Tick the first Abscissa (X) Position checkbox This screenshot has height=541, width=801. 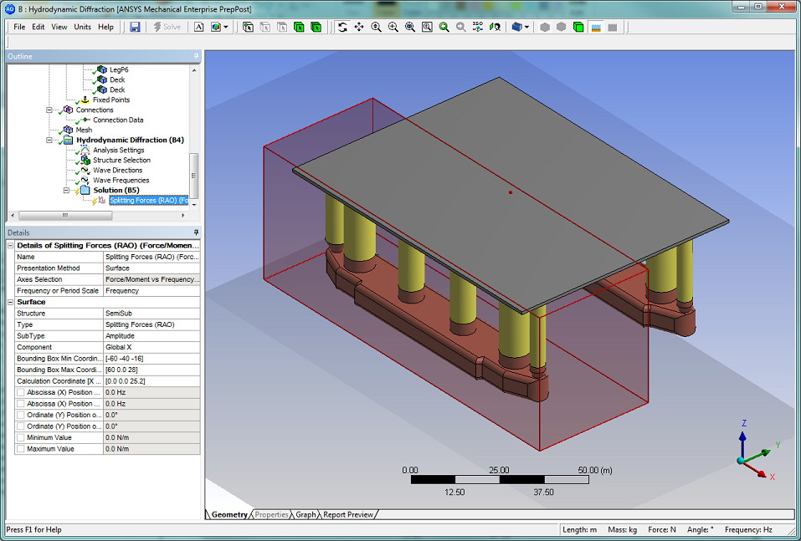[x=21, y=392]
